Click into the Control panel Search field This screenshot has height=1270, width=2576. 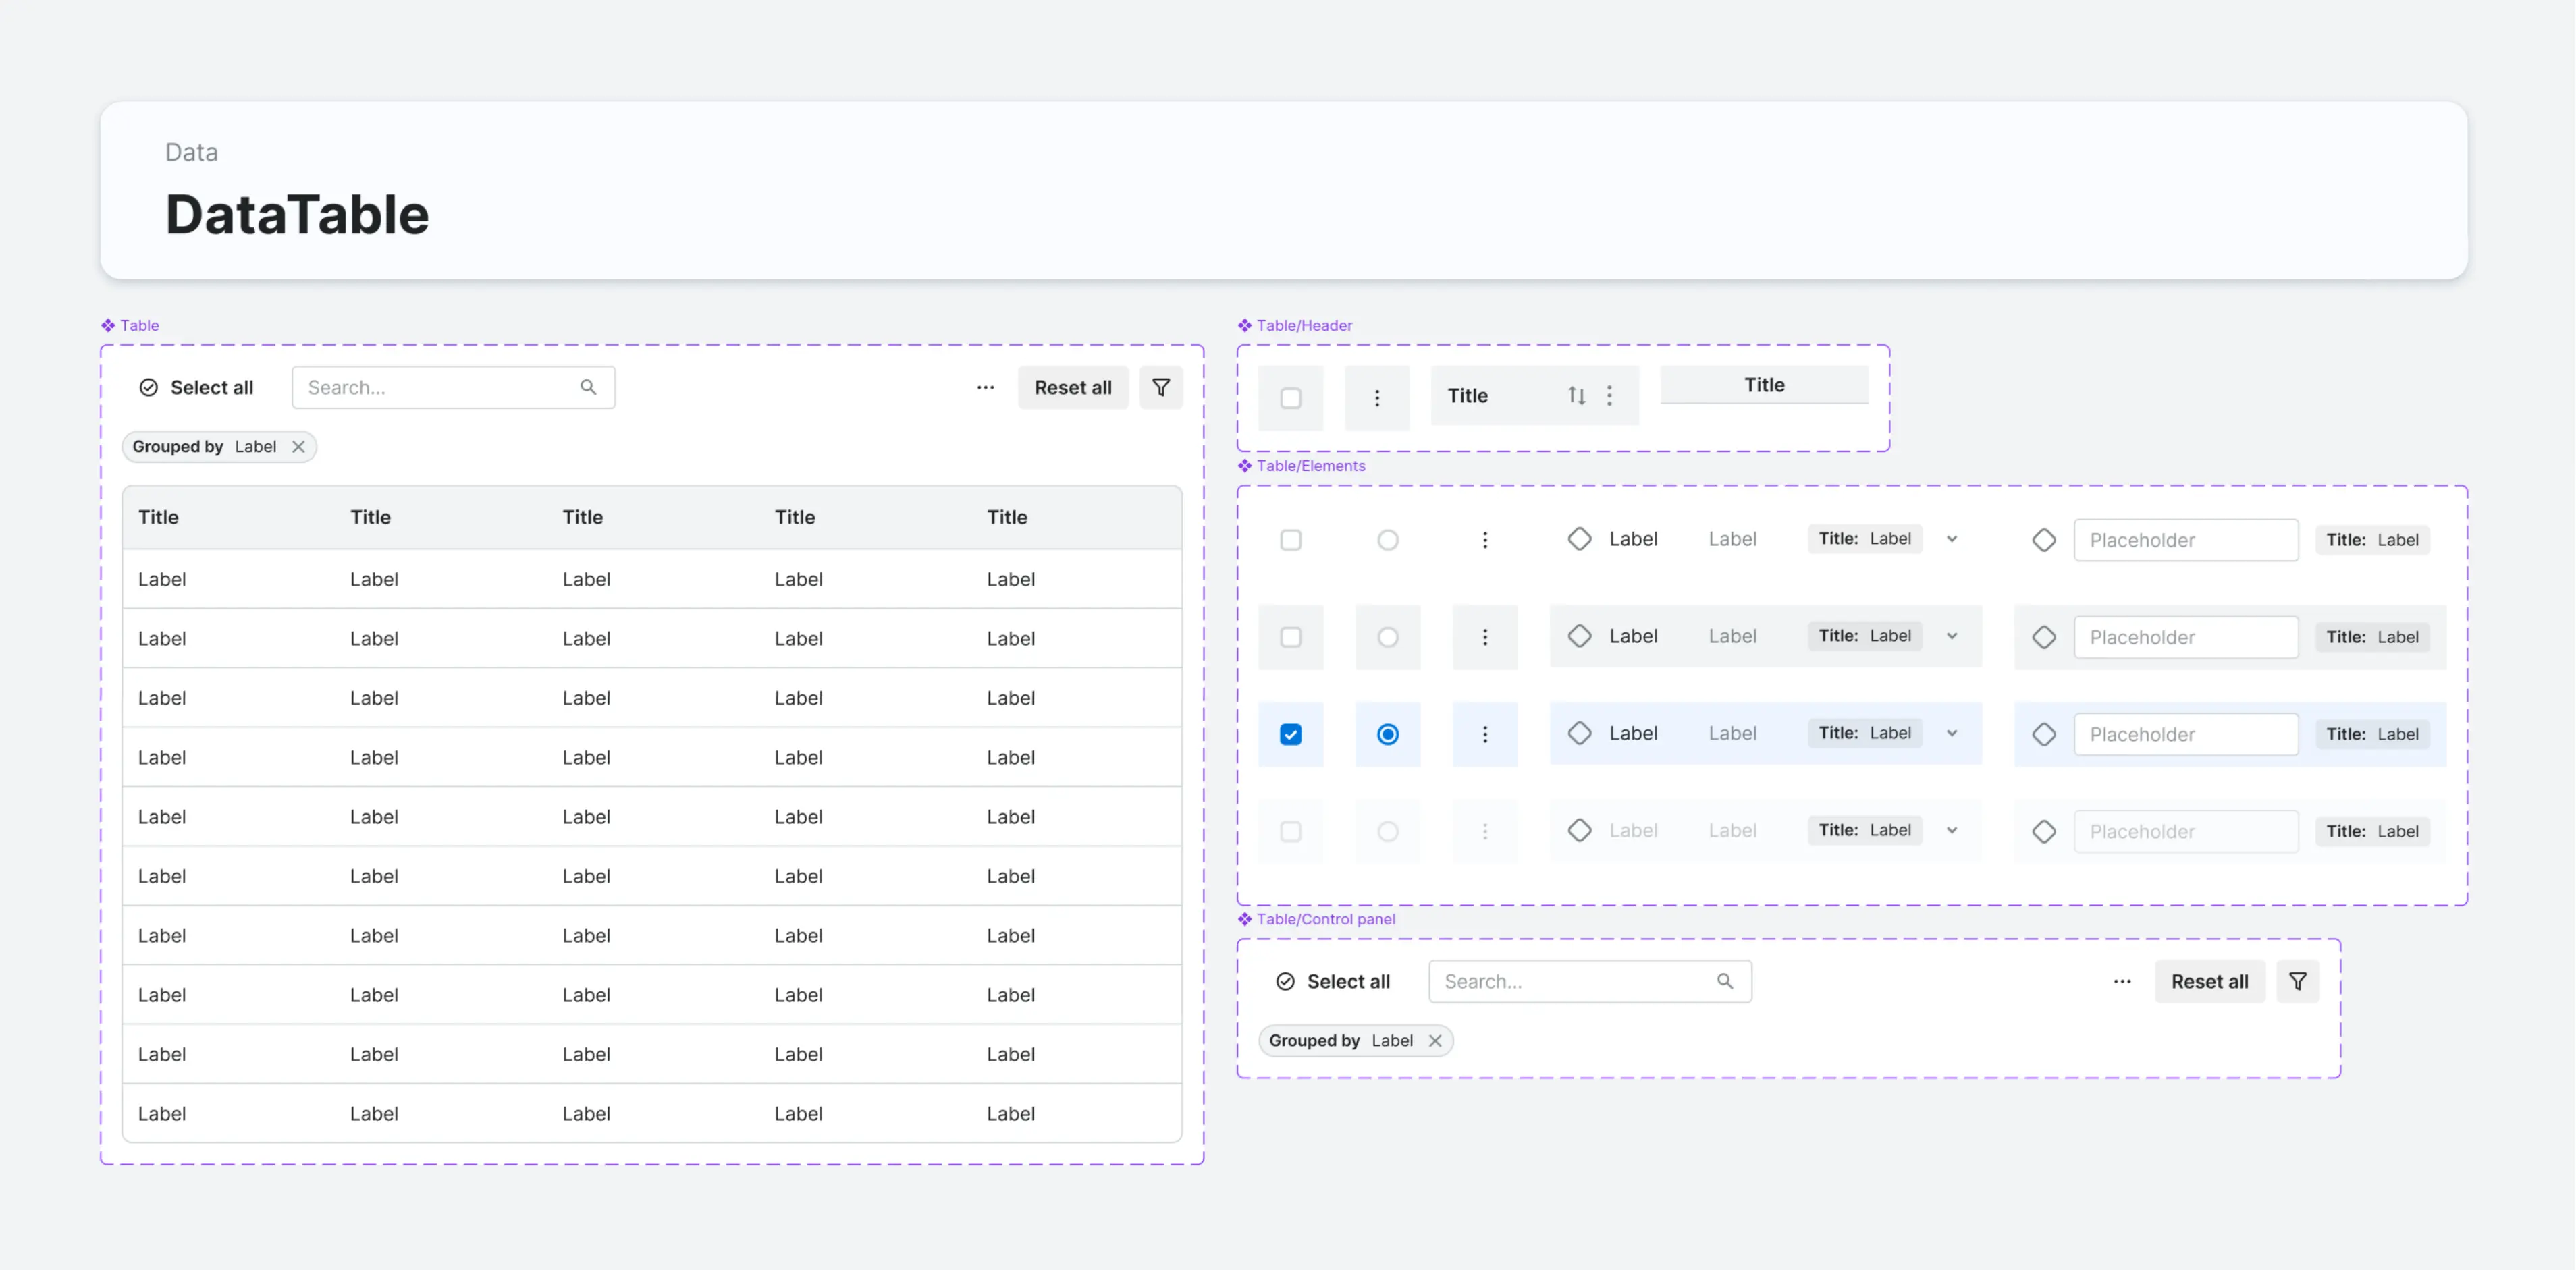click(1590, 981)
